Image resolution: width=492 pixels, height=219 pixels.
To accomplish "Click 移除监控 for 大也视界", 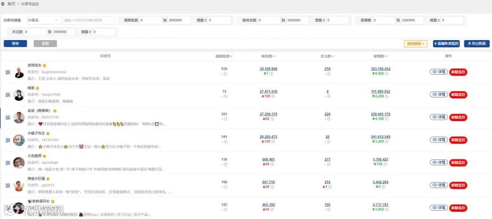I will pyautogui.click(x=458, y=163).
